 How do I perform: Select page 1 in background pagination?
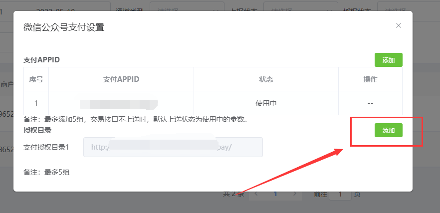[275, 194]
